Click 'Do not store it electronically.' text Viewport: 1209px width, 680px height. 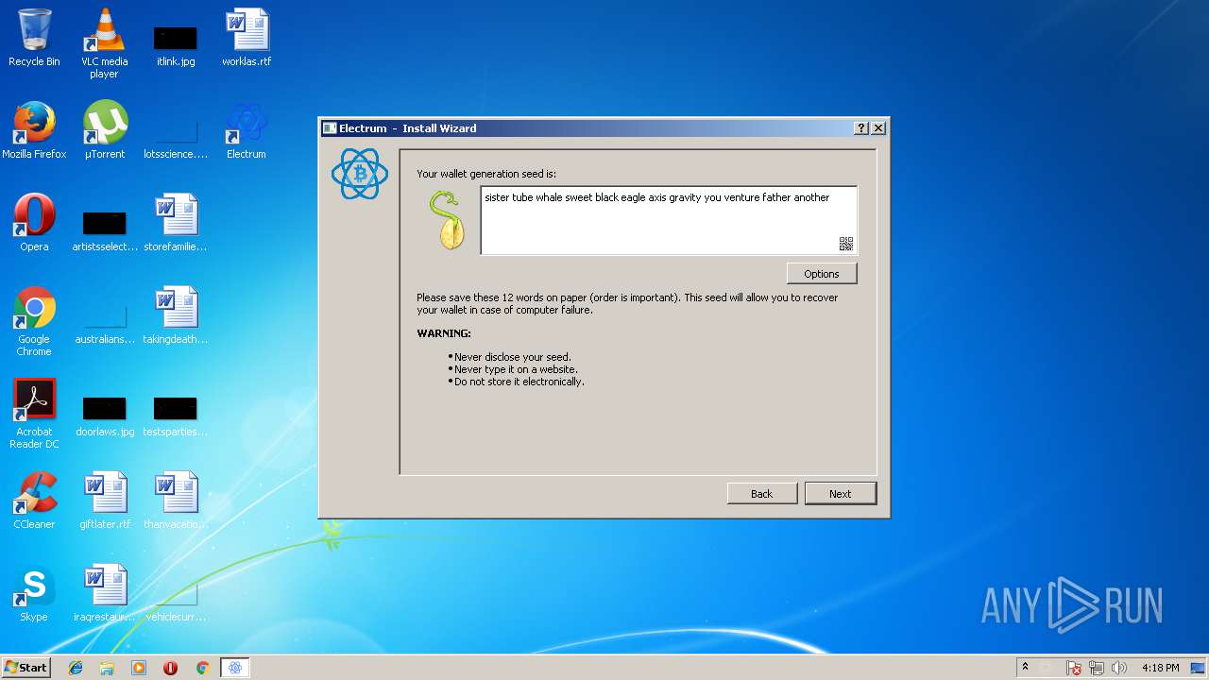[x=519, y=382]
